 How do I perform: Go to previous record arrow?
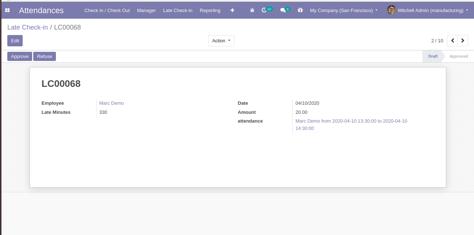(x=452, y=41)
